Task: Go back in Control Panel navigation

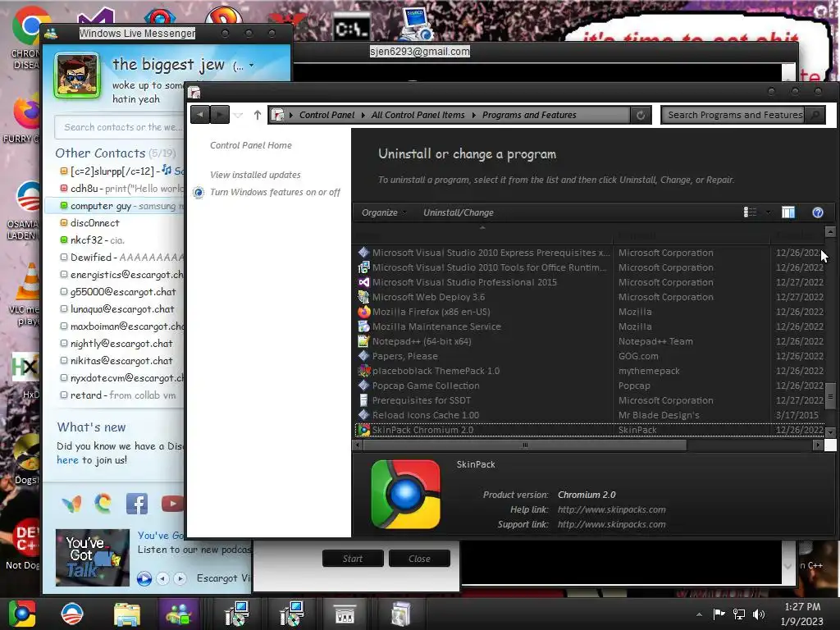Action: click(x=200, y=115)
